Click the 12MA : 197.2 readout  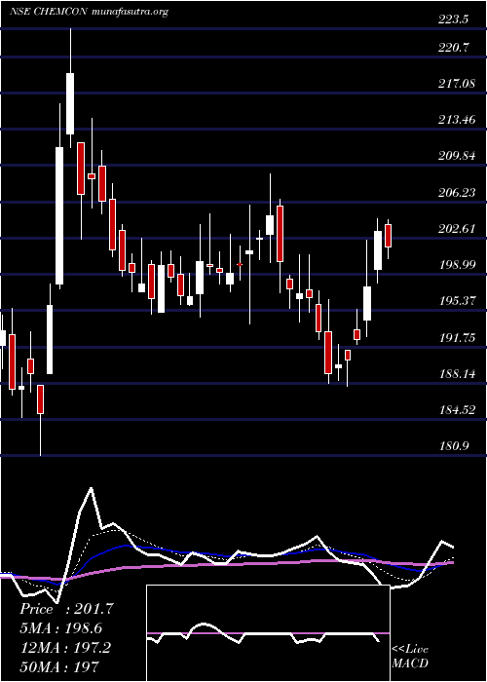click(x=65, y=647)
